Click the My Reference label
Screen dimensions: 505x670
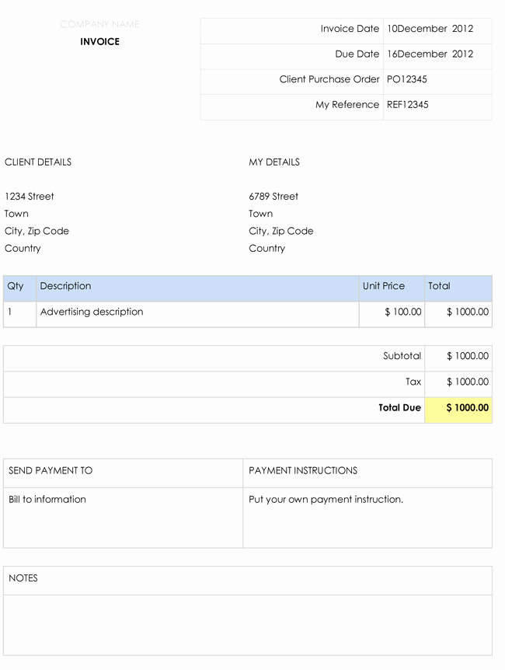coord(347,105)
